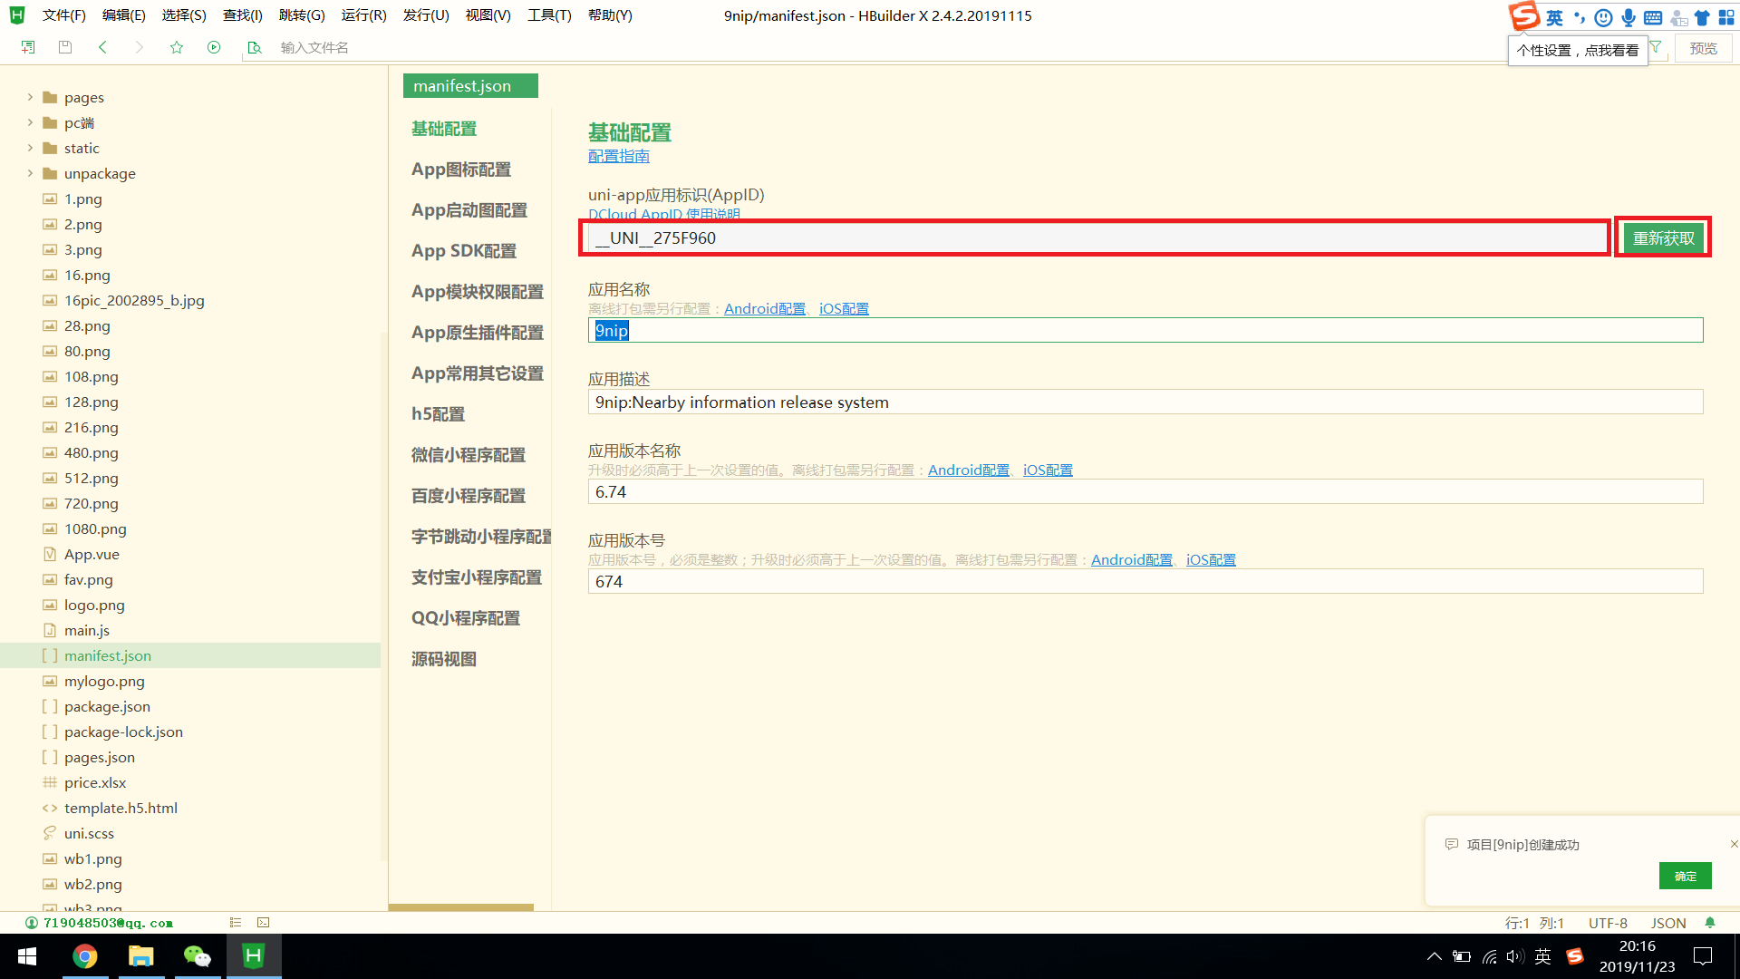Open Chrome from the taskbar
The width and height of the screenshot is (1740, 979).
tap(85, 956)
